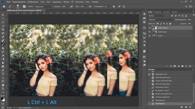
Task: Toggle lock all padlock icon
Action: 170,24
